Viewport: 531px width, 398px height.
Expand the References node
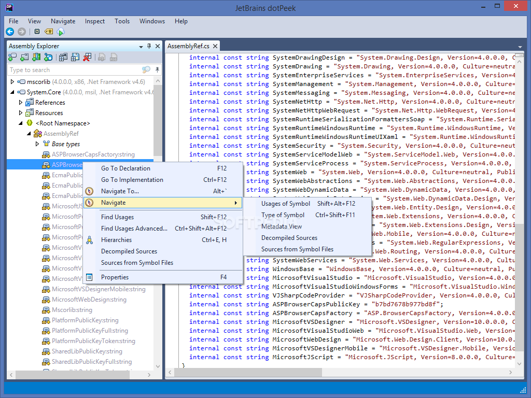[x=20, y=102]
